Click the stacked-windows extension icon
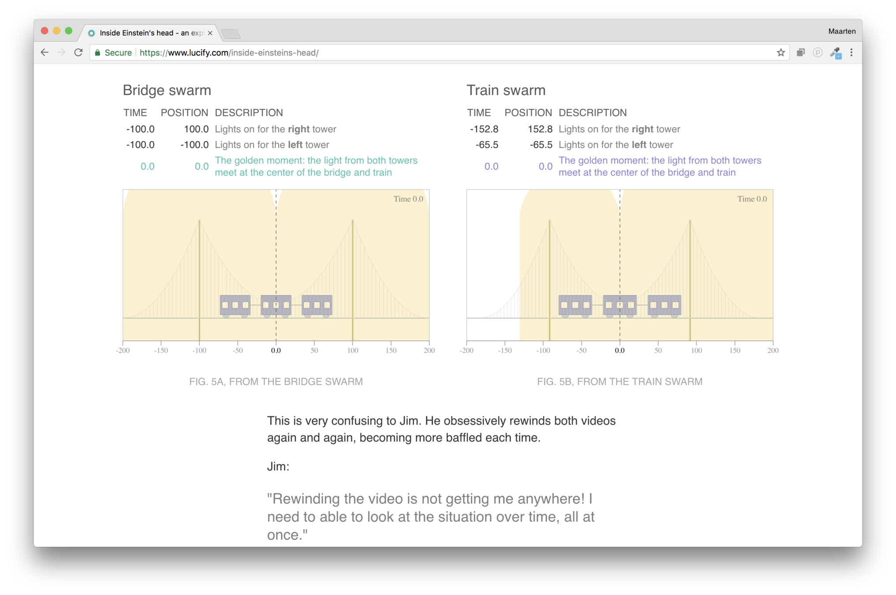896x595 pixels. click(801, 52)
